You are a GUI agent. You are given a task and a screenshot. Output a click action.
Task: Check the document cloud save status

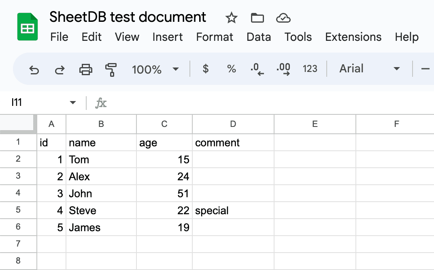[x=283, y=18]
